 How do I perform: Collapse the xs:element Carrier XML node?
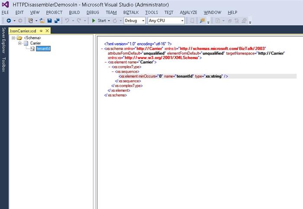pyautogui.click(x=106, y=62)
